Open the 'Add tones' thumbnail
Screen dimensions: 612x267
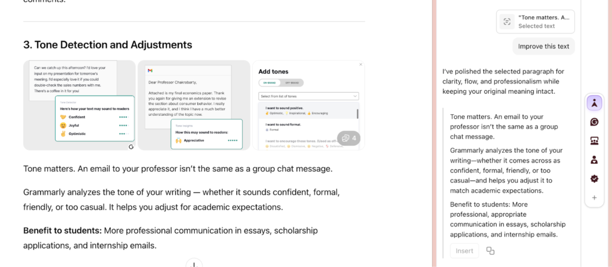[309, 105]
